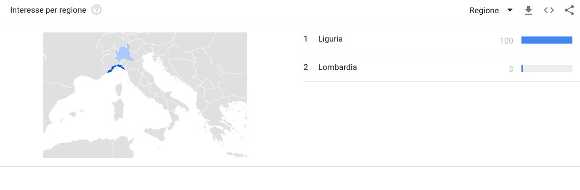Share the Interesse per regione chart
Screen dimensions: 580x190
(569, 10)
